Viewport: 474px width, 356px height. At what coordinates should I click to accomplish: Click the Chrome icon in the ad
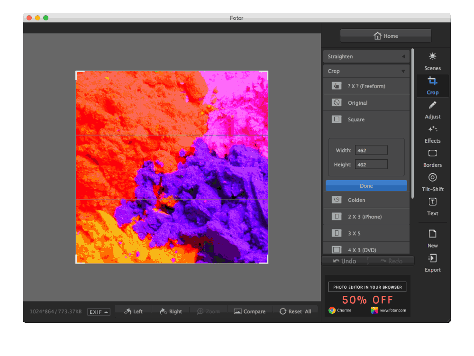332,310
